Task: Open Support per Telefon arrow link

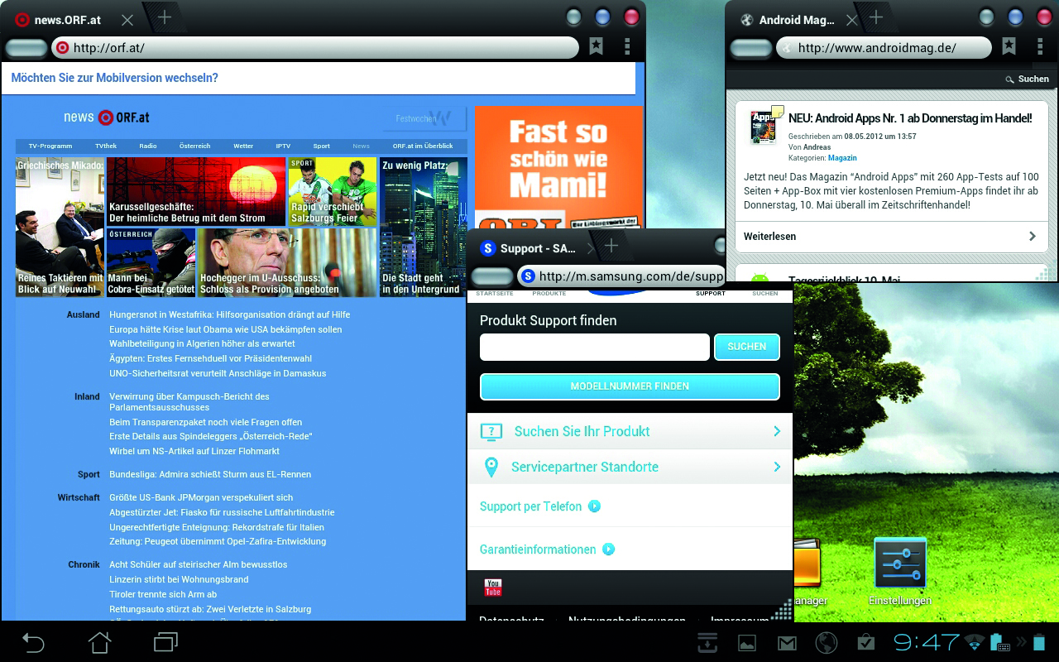Action: tap(594, 506)
